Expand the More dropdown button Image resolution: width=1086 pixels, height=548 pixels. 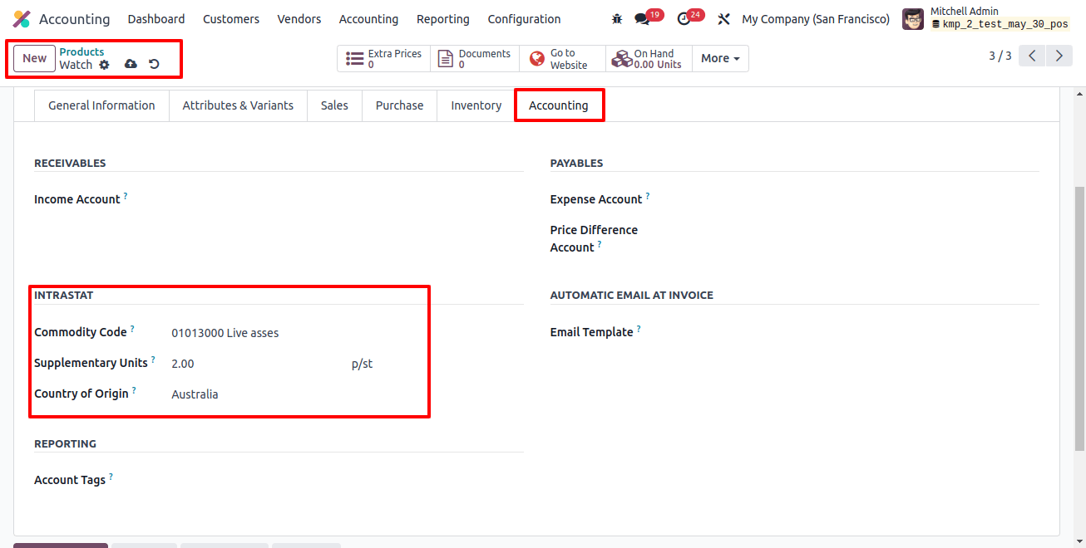point(720,58)
